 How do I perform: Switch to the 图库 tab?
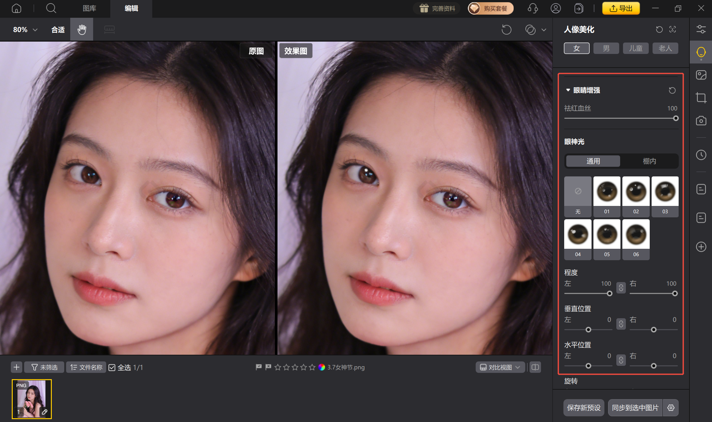89,8
